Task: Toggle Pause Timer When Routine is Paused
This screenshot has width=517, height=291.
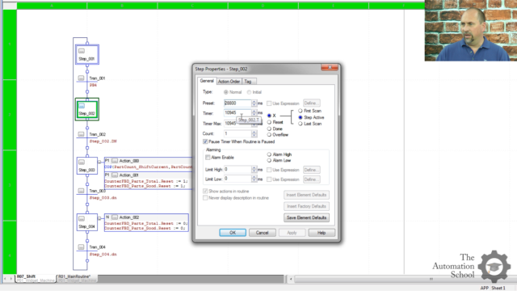Action: coord(205,141)
